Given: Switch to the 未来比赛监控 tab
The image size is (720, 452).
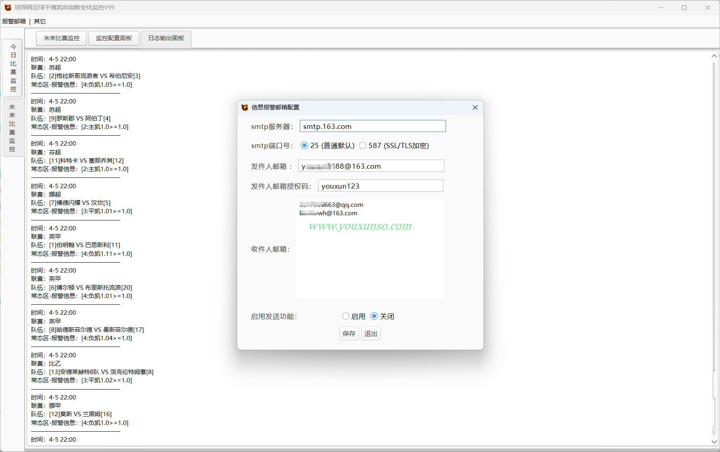Looking at the screenshot, I should 62,38.
